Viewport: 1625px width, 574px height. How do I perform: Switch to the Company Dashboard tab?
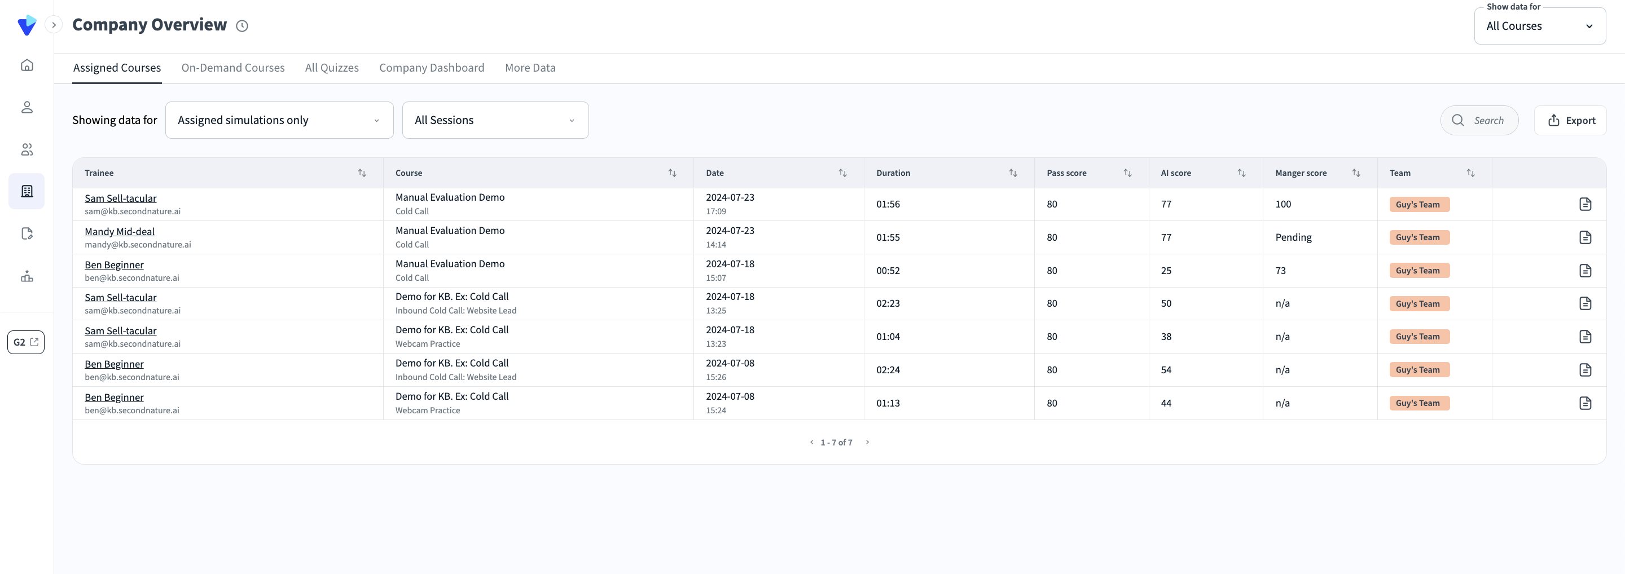432,68
